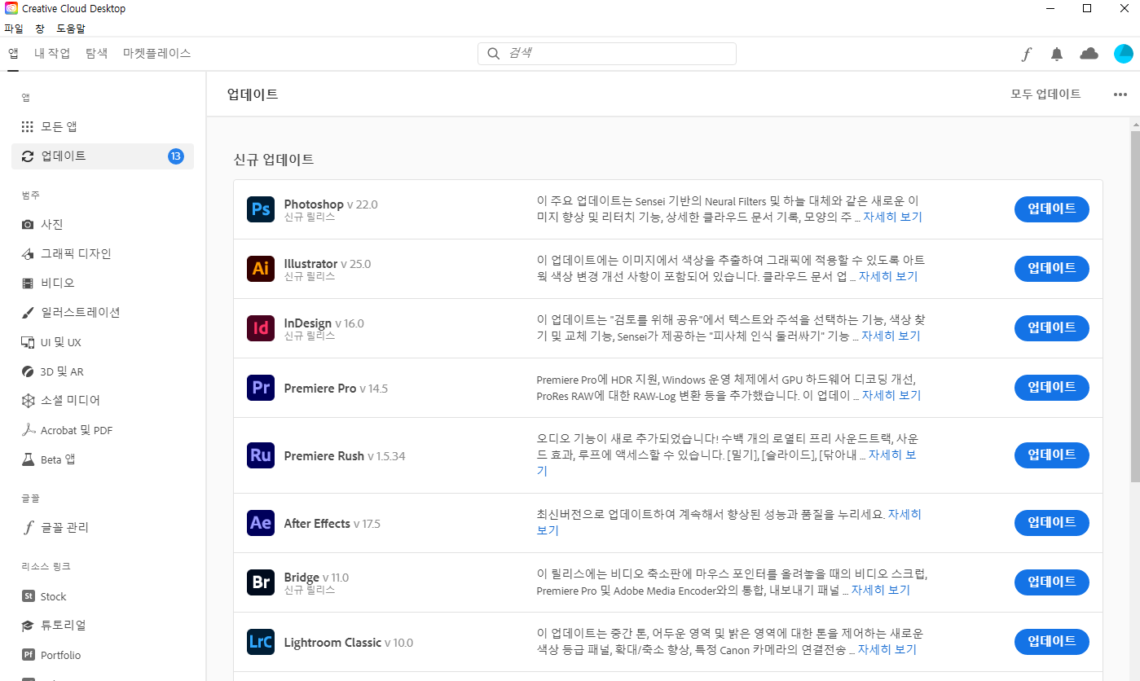
Task: Open fonts via the f icon in header
Action: 1027,54
